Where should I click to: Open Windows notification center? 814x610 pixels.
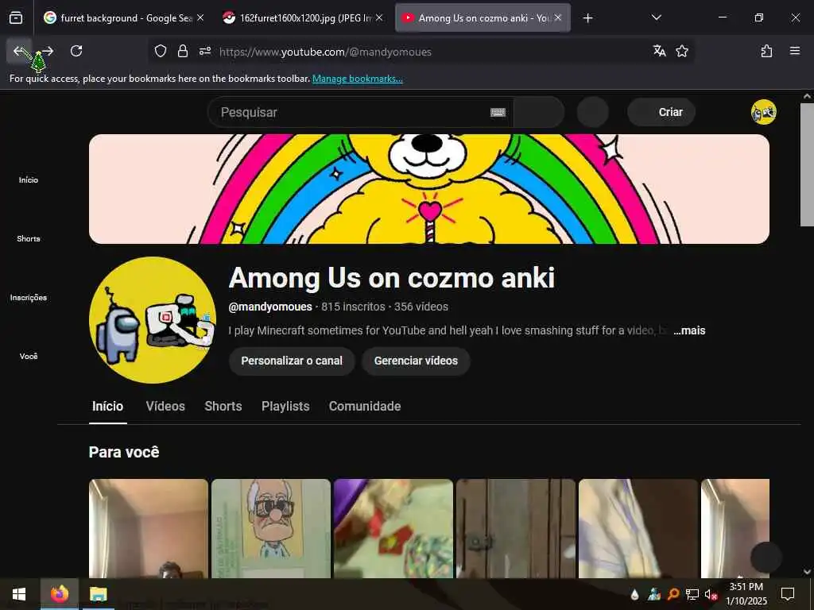(788, 594)
